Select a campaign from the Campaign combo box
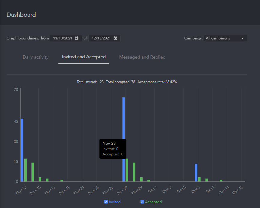Screen dimensions: 260x208 (225, 38)
